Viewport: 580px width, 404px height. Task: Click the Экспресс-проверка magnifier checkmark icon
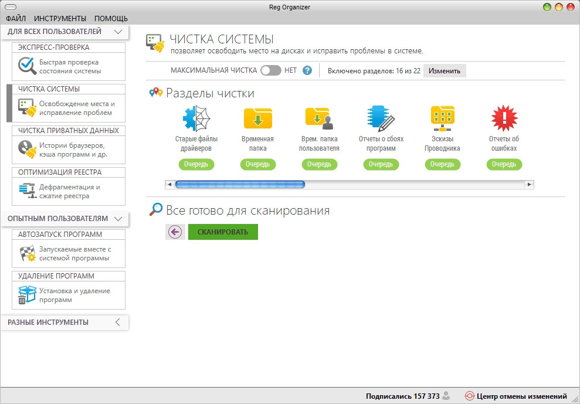[x=27, y=66]
